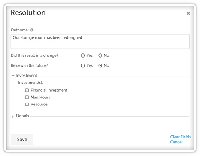Click the Save button
Image resolution: width=200 pixels, height=156 pixels.
tap(22, 139)
